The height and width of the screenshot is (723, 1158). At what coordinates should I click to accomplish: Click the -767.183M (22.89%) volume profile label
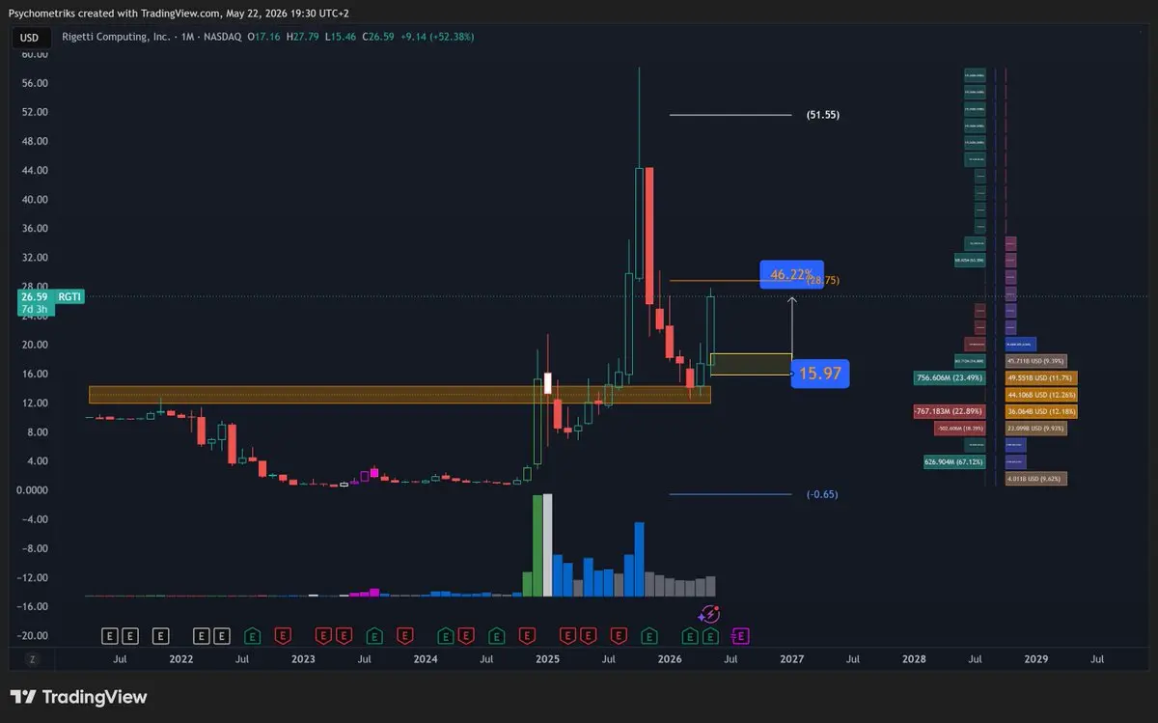(x=950, y=411)
